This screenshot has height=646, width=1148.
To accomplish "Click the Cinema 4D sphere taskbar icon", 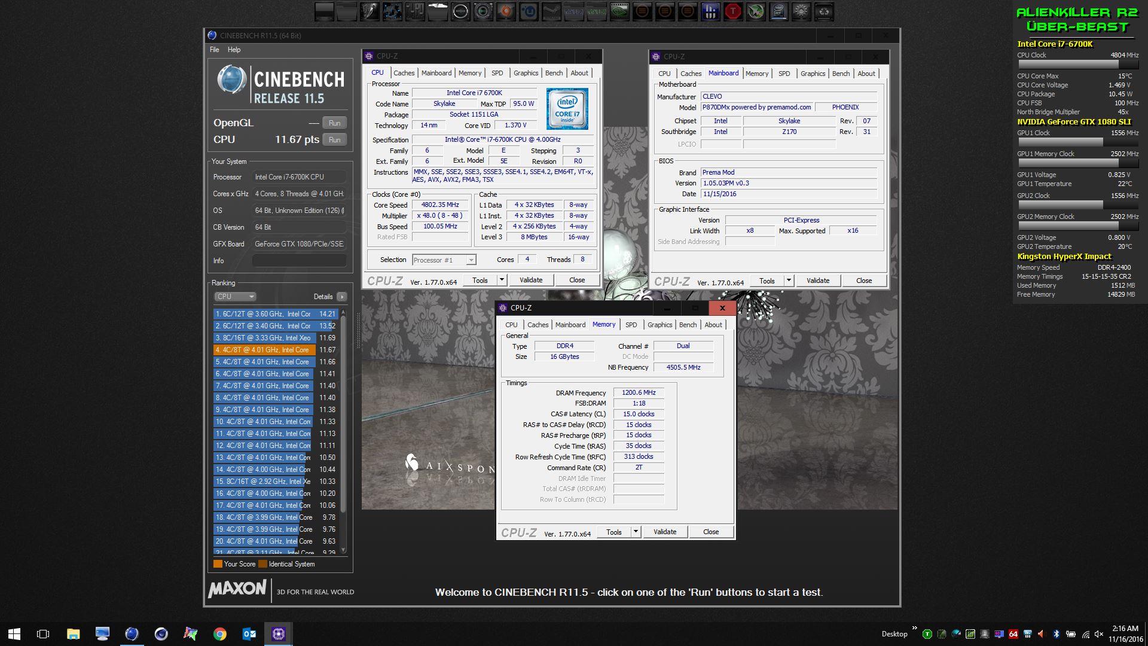I will pos(161,634).
